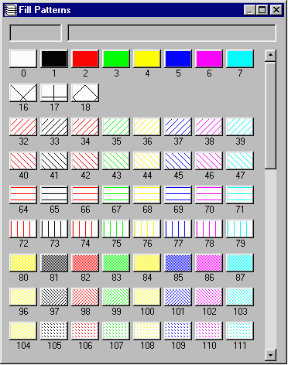Pick black dense dither pattern 81
Viewport: 288px width, 365px height.
click(x=54, y=263)
